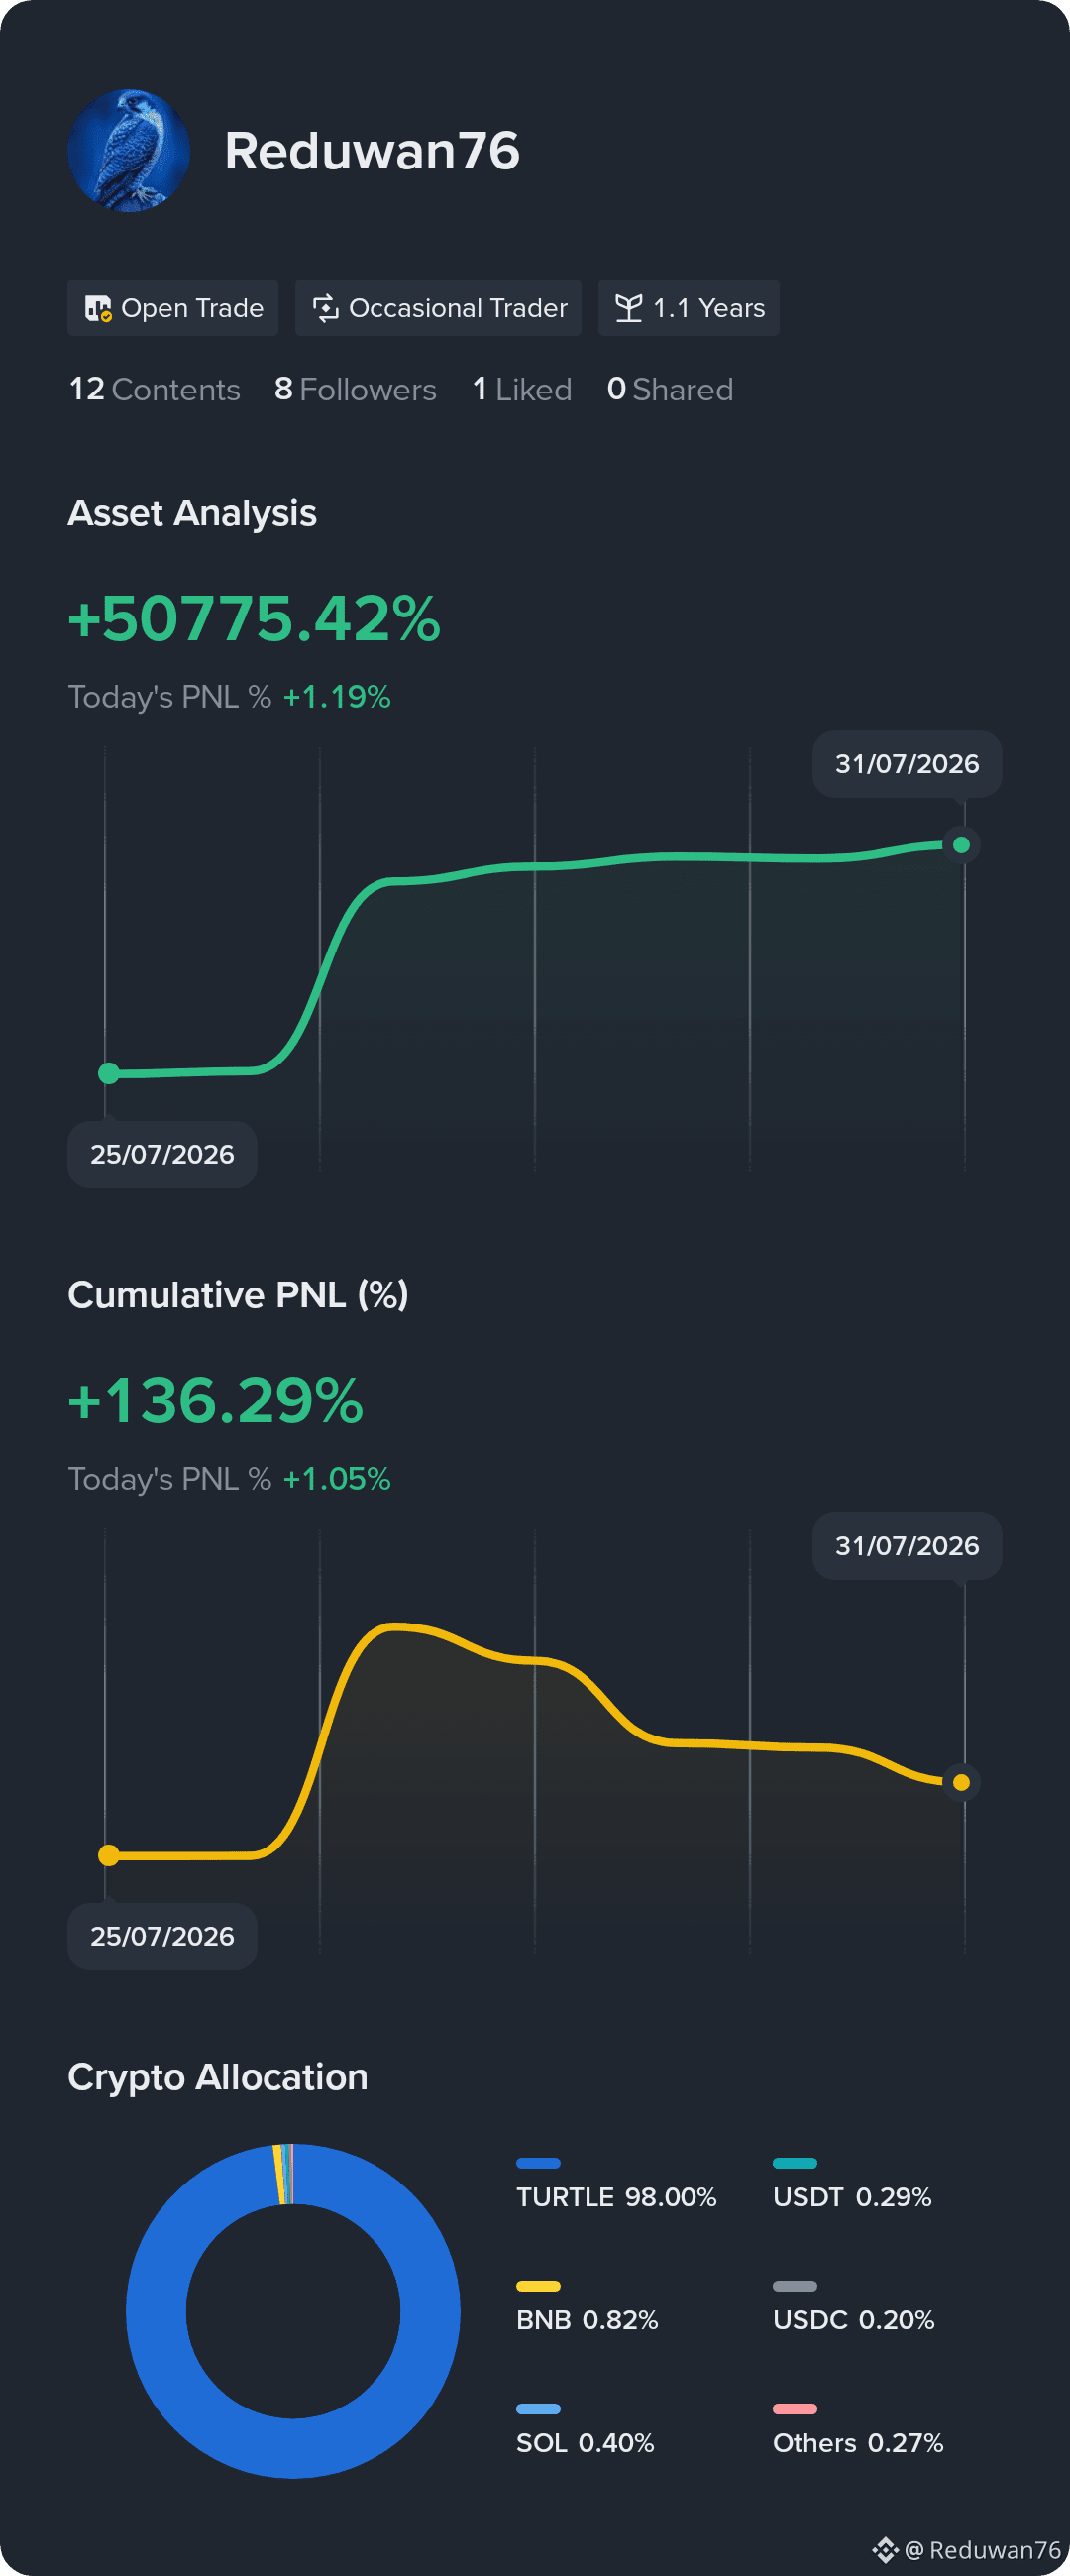Screen dimensions: 1070x2576
Task: Select the SOL light-blue legend swatch
Action: click(538, 2409)
